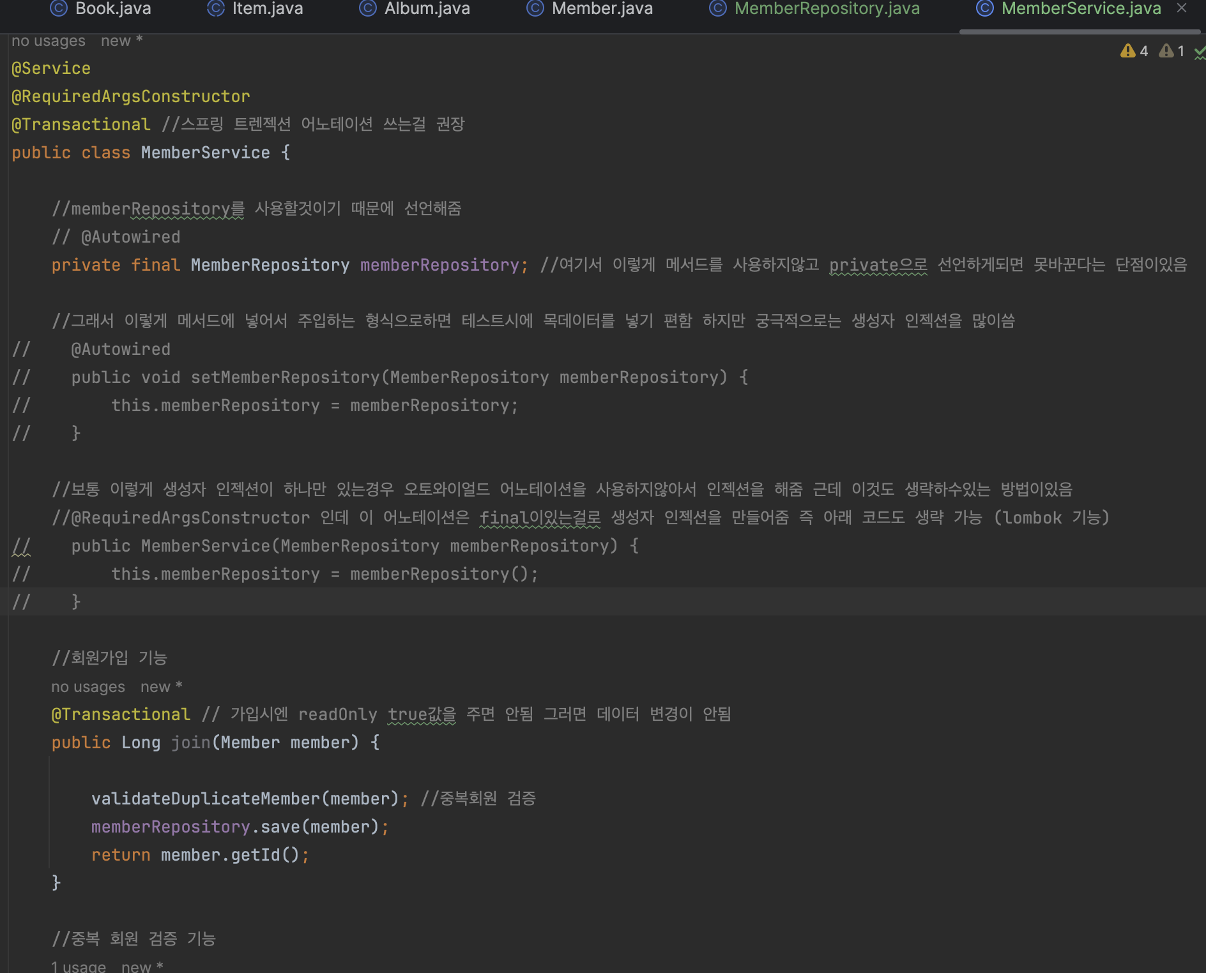Place cursor on the @Service annotation

pos(51,68)
